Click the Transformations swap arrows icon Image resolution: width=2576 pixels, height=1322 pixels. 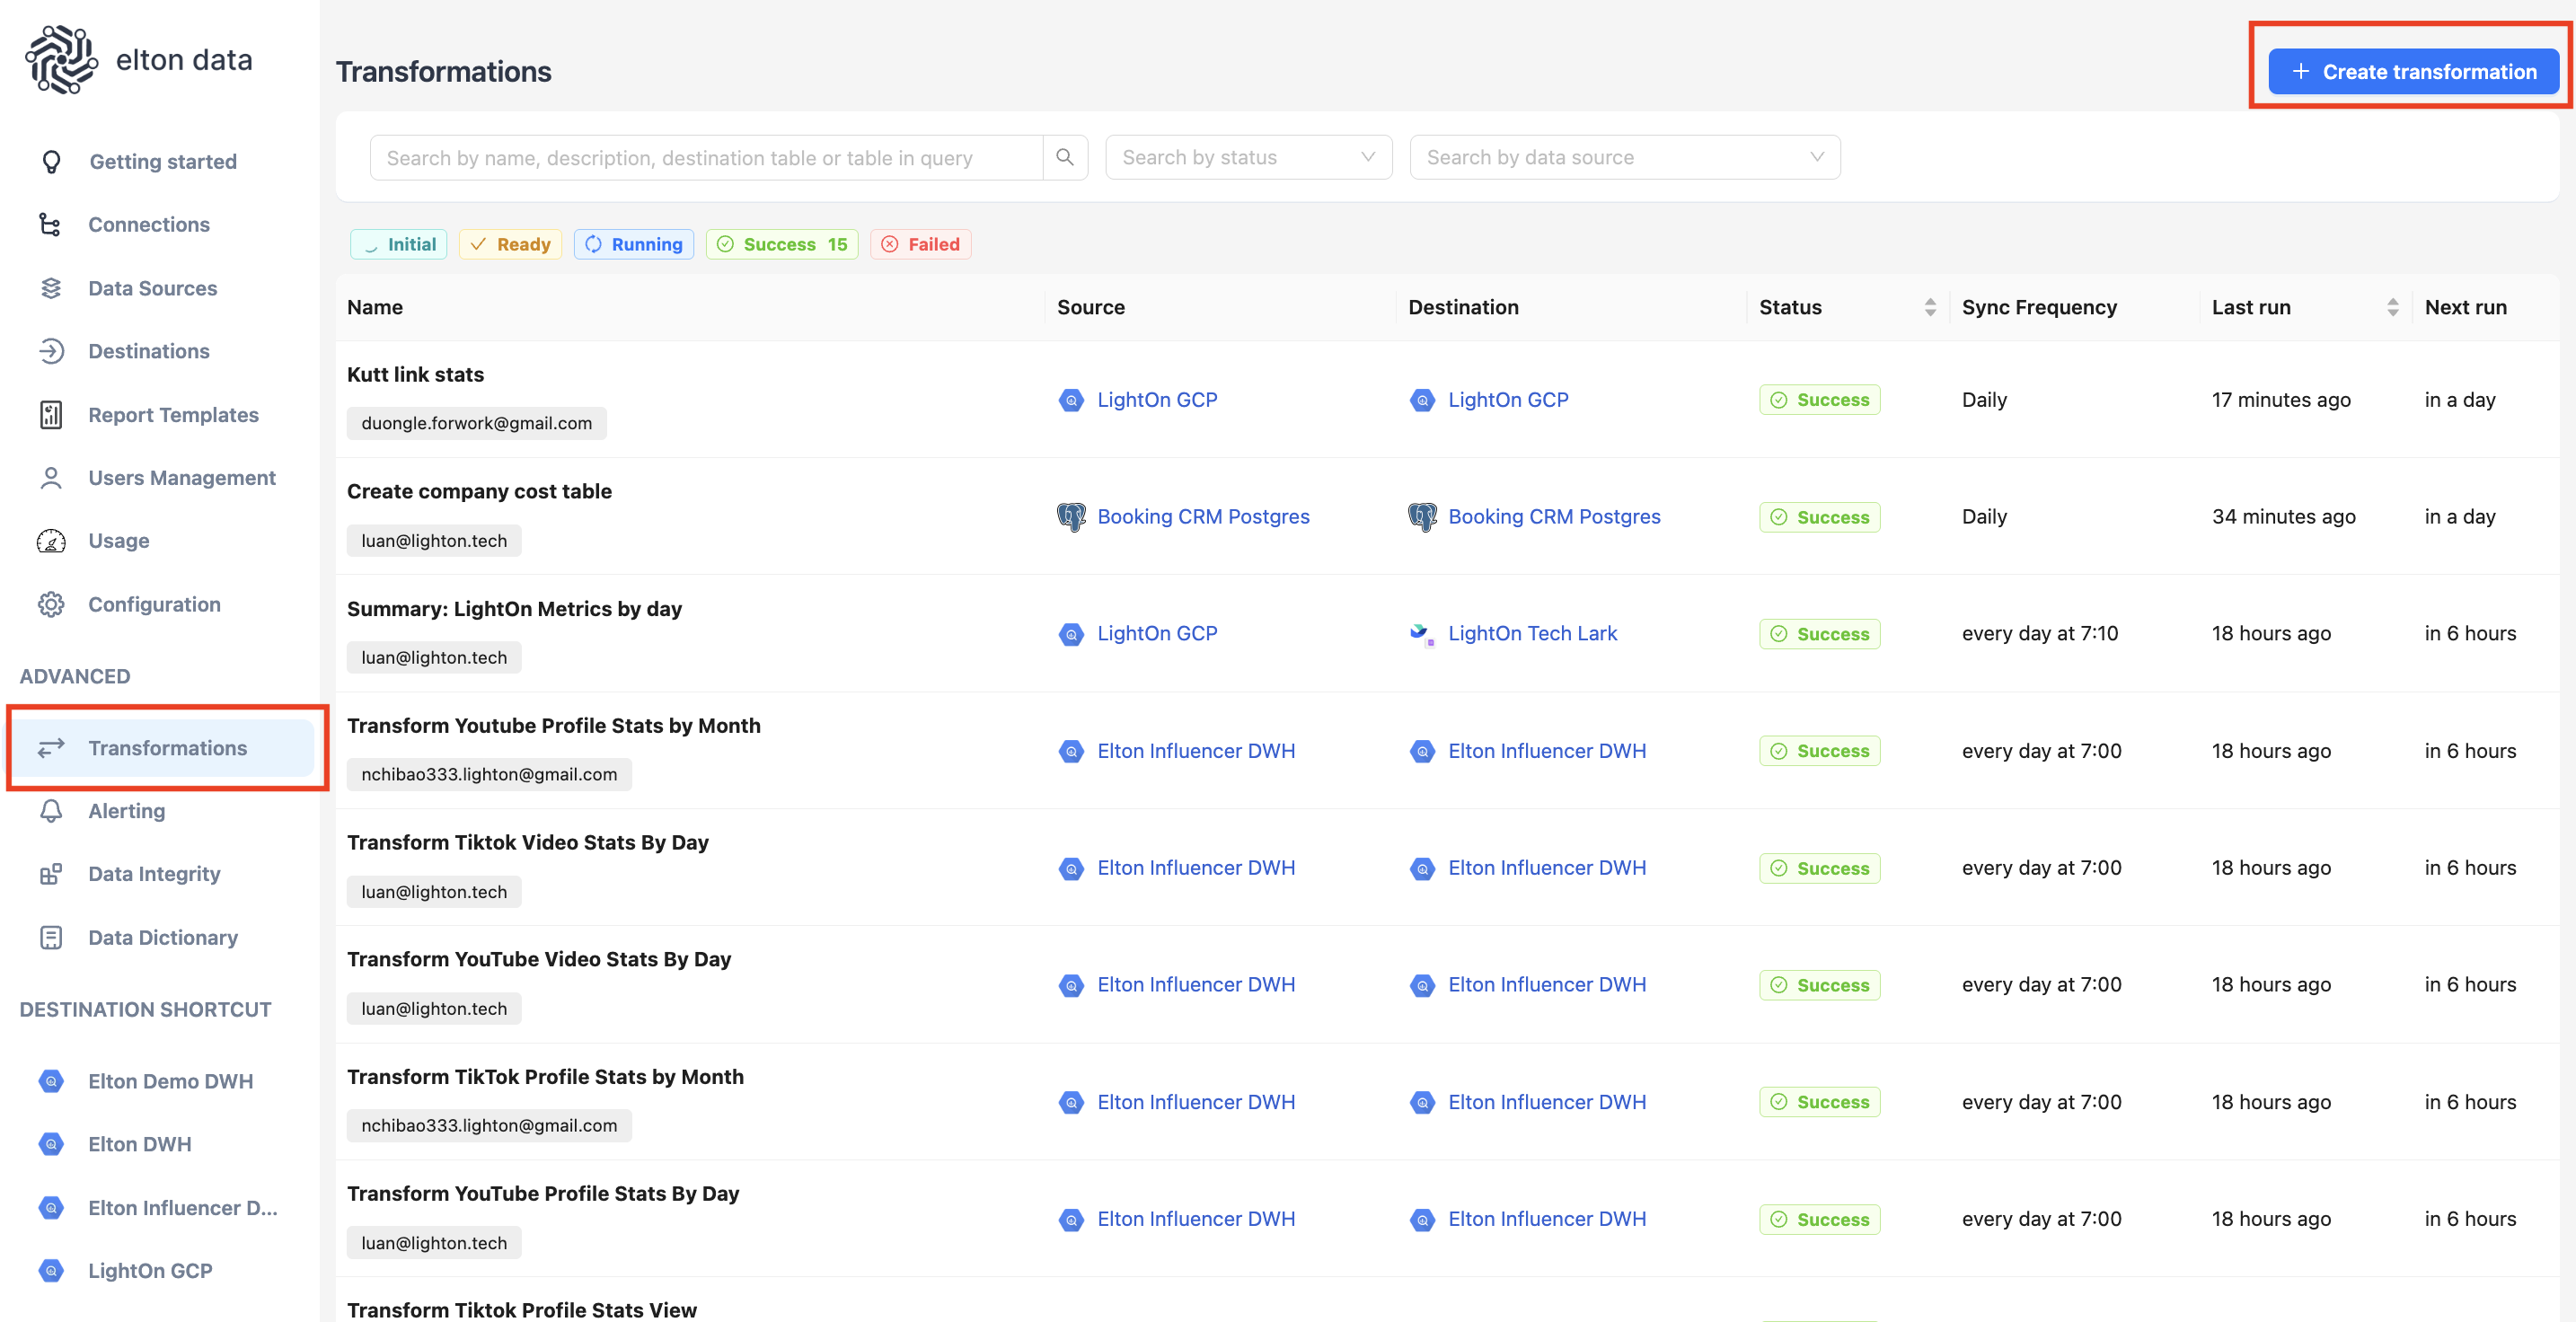pos(51,748)
